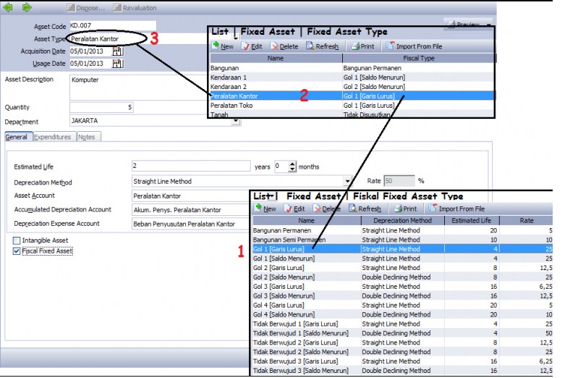The image size is (578, 378).
Task: Switch to the Expenditures tab
Action: coord(52,137)
